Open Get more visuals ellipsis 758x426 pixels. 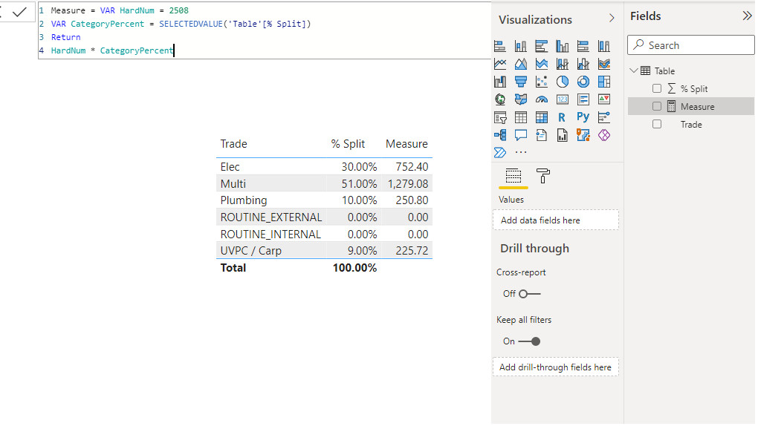click(x=521, y=152)
